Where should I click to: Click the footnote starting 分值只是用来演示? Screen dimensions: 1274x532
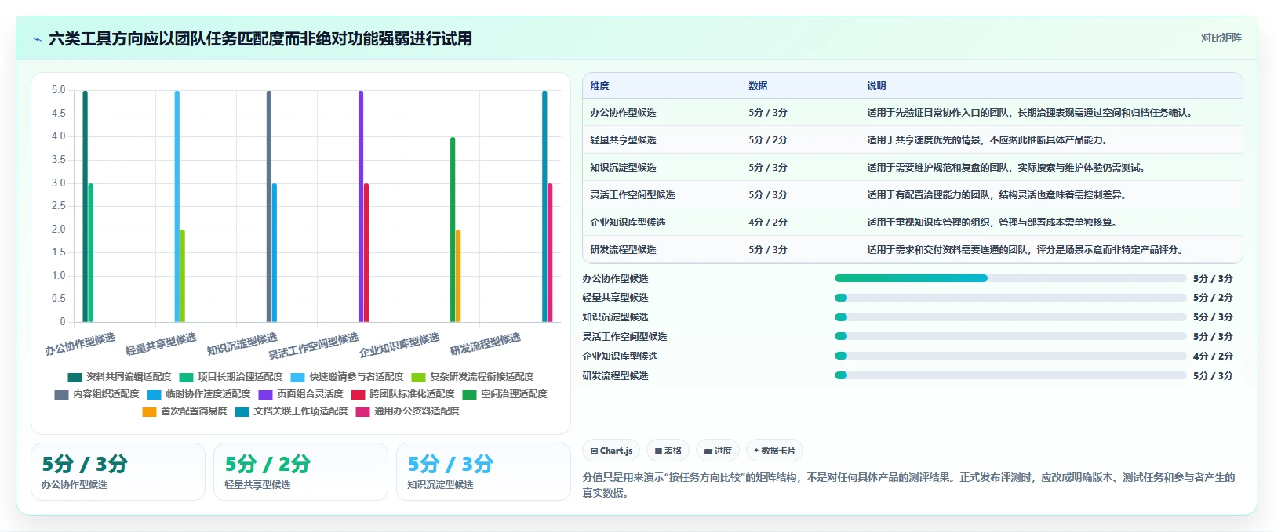[908, 485]
